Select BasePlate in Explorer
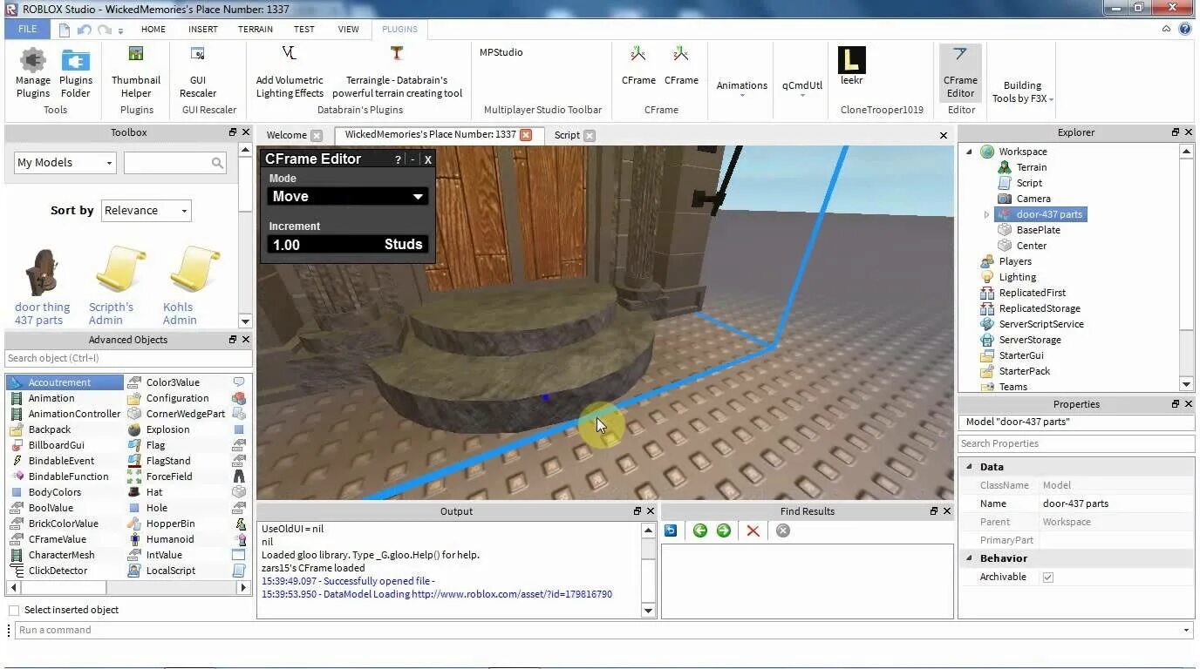The height and width of the screenshot is (669, 1200). [x=1028, y=230]
